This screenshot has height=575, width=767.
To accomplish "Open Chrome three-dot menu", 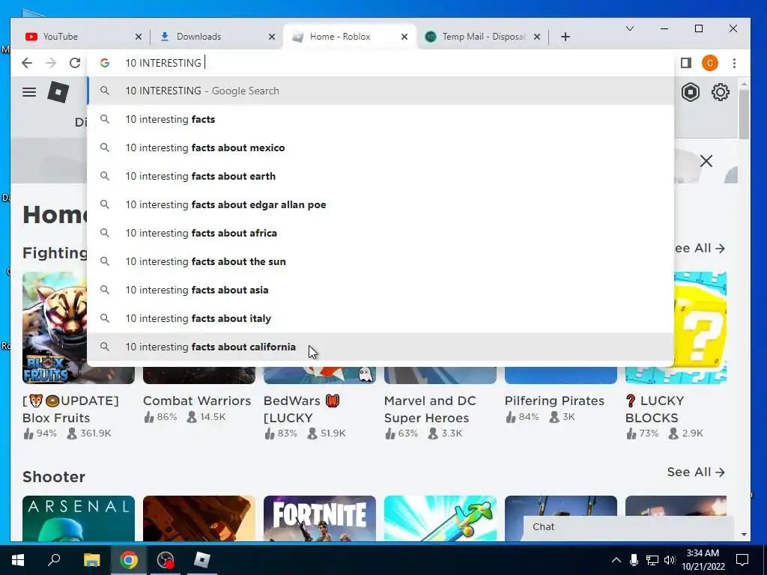I will [x=734, y=63].
